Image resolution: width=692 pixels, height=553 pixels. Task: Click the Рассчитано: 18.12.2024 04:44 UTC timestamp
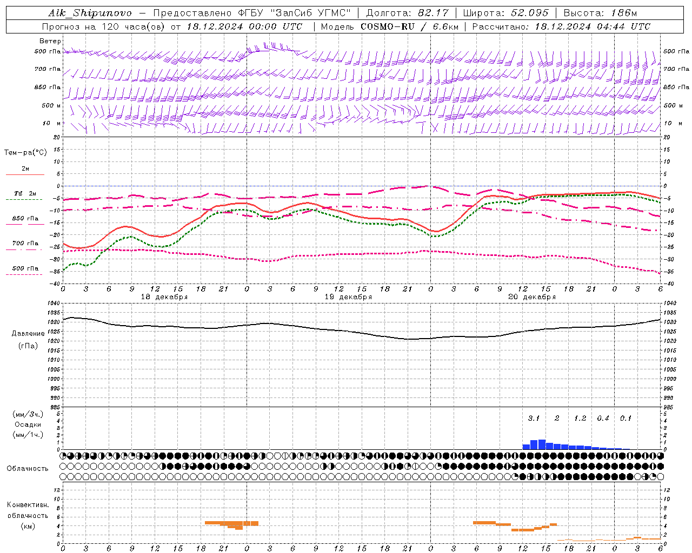(561, 26)
